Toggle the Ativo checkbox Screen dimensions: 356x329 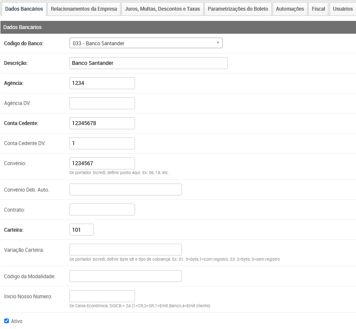pyautogui.click(x=6, y=321)
